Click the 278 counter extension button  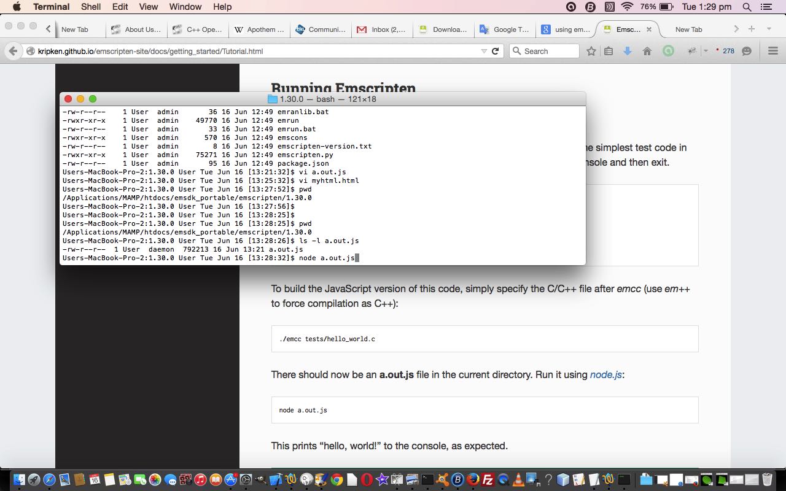pyautogui.click(x=725, y=51)
